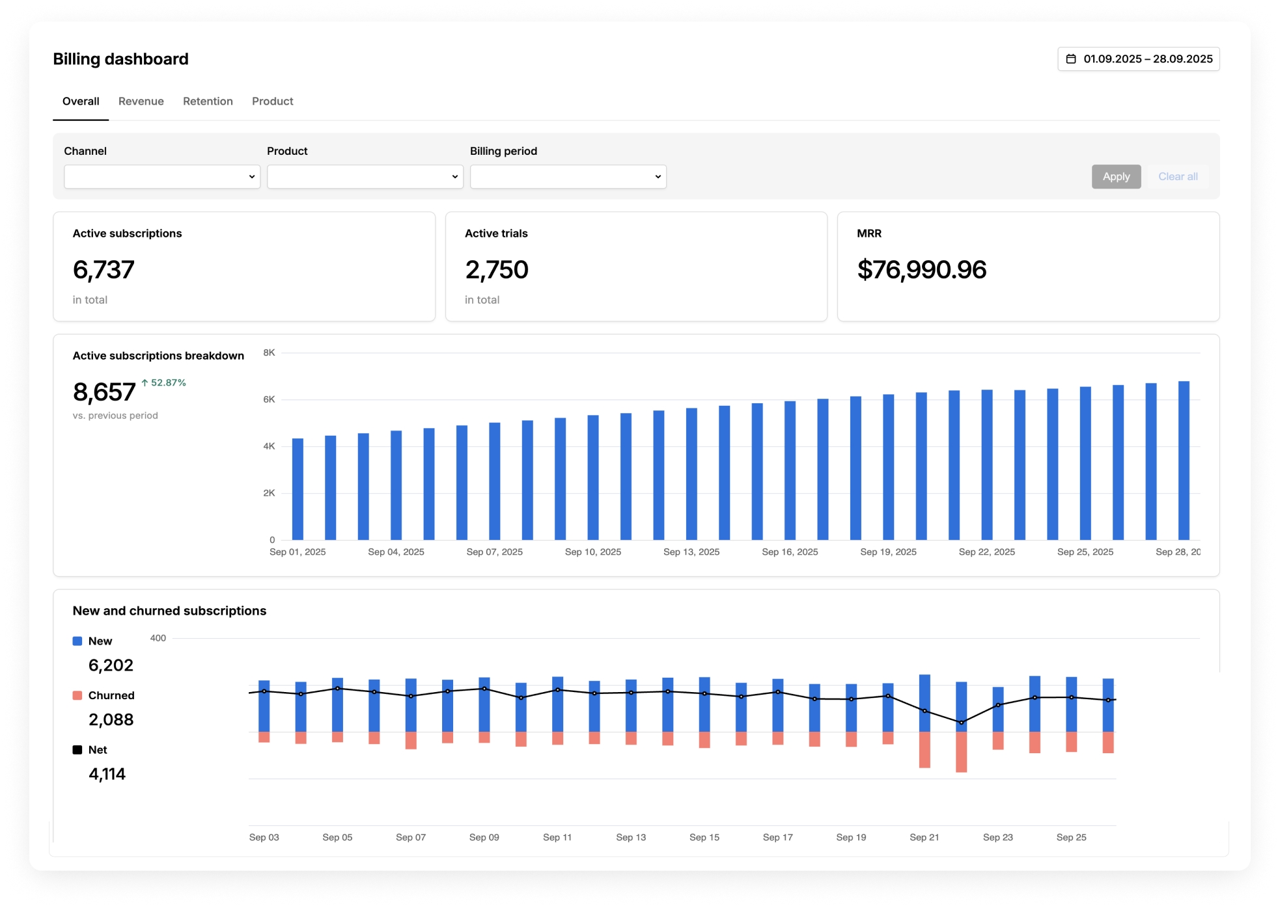Select the tallest bar on Sep 28
The image size is (1280, 908).
coord(1184,462)
